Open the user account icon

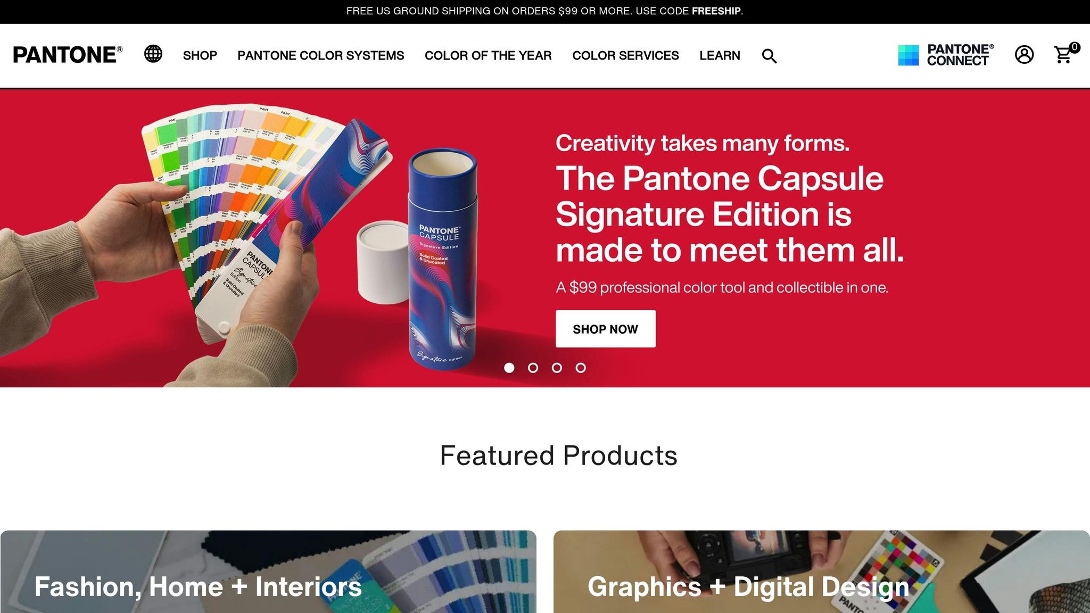coord(1024,54)
